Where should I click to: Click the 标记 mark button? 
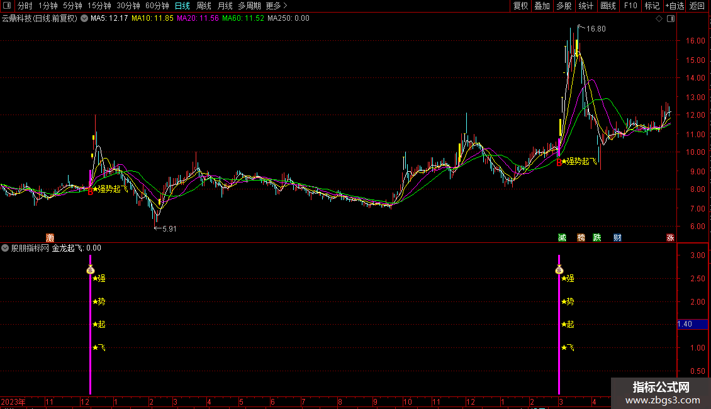[652, 6]
